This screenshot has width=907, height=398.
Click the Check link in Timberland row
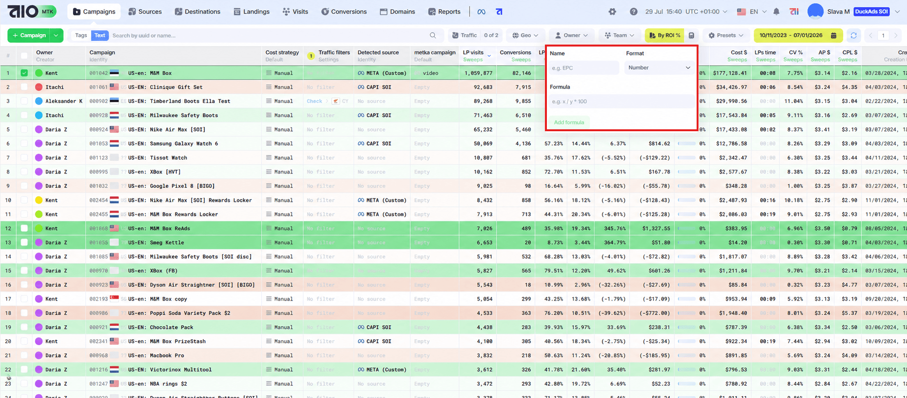(314, 101)
